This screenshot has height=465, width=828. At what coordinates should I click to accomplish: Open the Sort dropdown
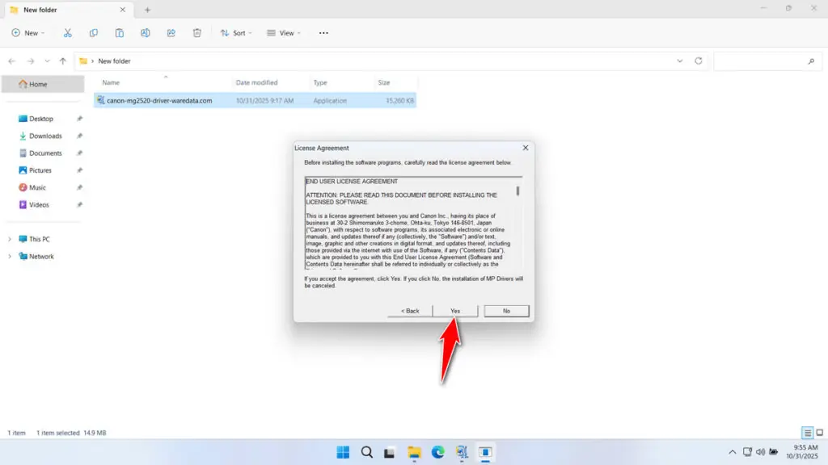[237, 32]
